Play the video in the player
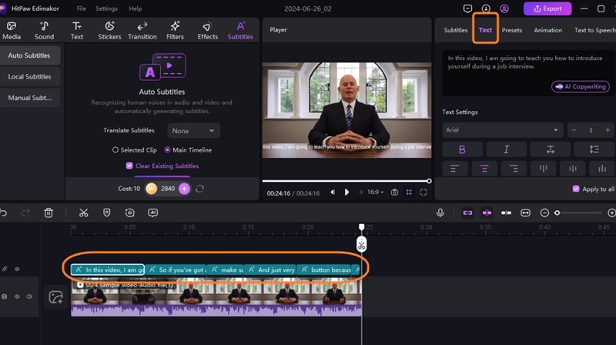 (x=346, y=193)
